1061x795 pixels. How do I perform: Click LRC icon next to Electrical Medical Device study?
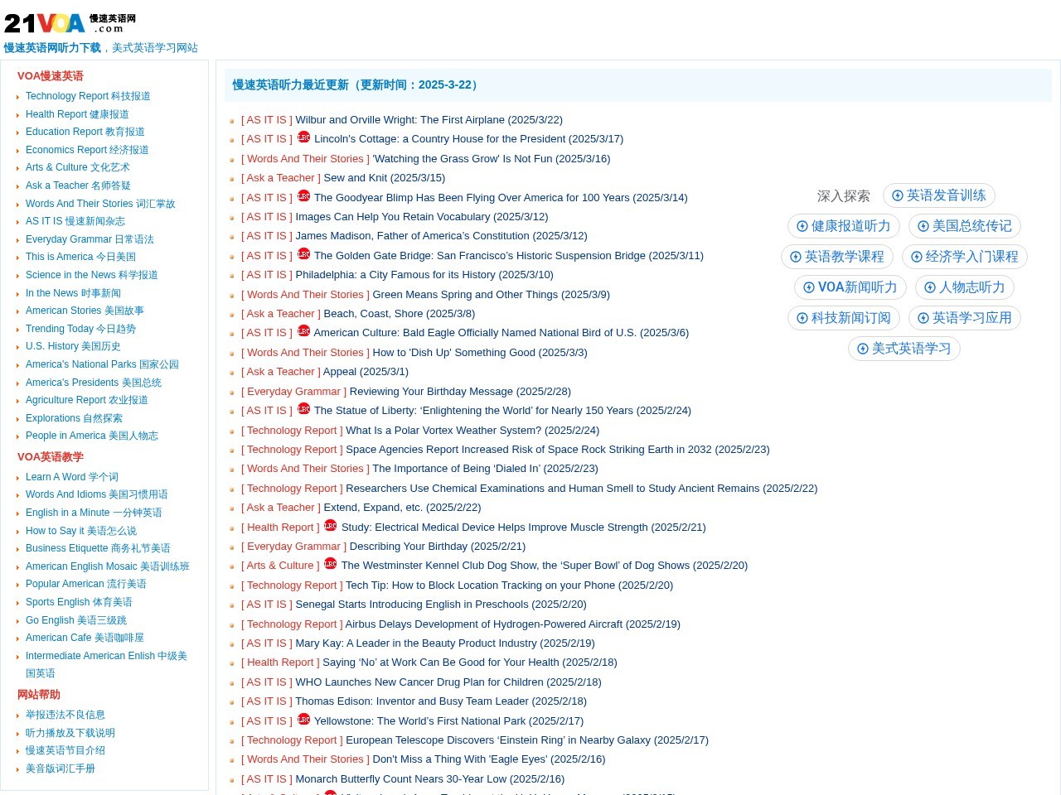click(x=330, y=526)
